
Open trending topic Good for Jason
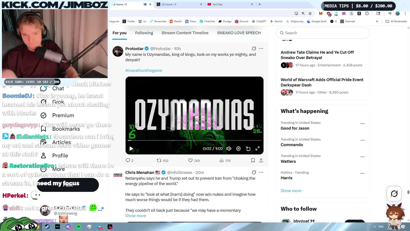tap(295, 128)
